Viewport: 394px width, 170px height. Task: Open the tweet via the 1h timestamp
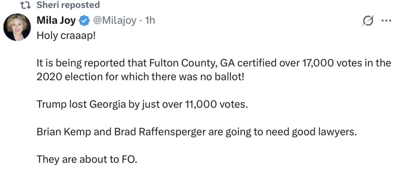[149, 21]
